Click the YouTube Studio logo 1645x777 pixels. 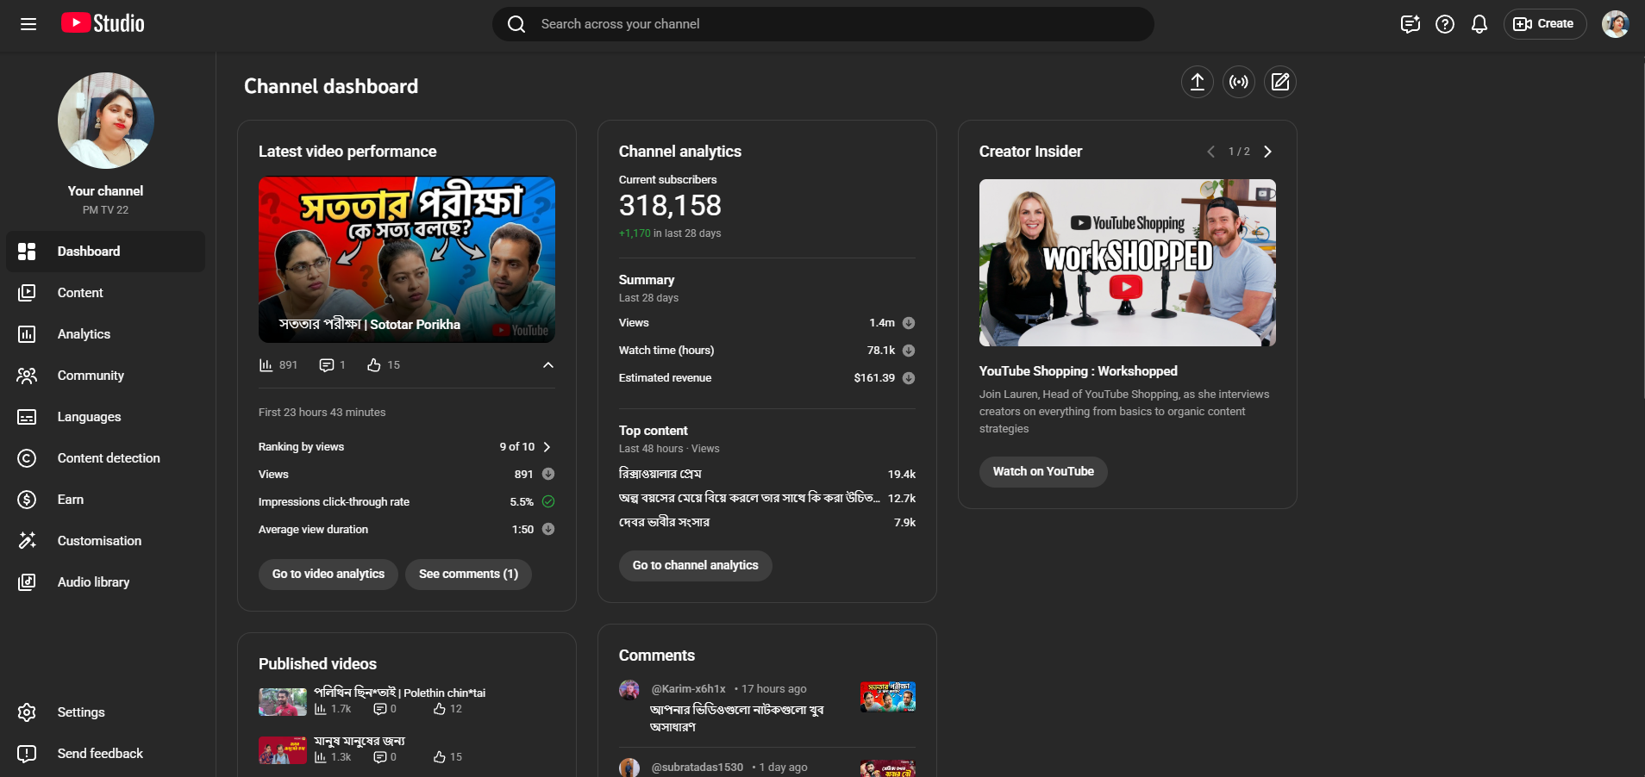pos(103,23)
